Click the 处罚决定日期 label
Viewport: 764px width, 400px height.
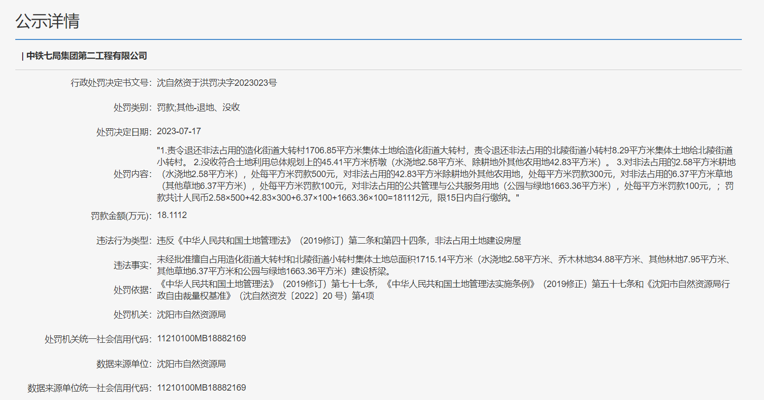[x=124, y=132]
